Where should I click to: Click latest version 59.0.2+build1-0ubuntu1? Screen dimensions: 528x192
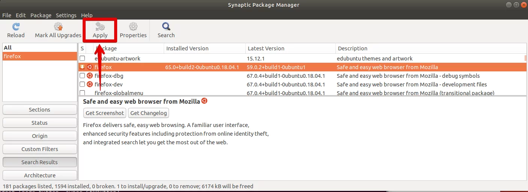(x=276, y=67)
